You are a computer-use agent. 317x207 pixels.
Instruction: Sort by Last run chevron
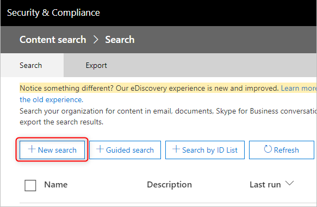tap(289, 183)
